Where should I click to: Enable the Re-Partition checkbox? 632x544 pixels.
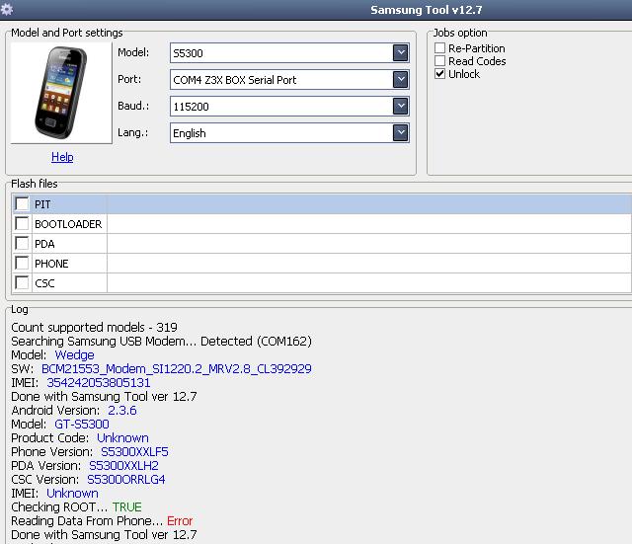pos(439,48)
